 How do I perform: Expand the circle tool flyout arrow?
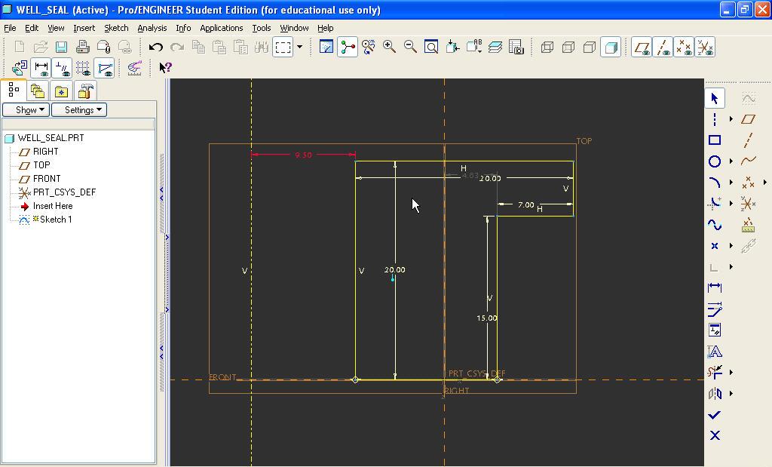(x=731, y=161)
